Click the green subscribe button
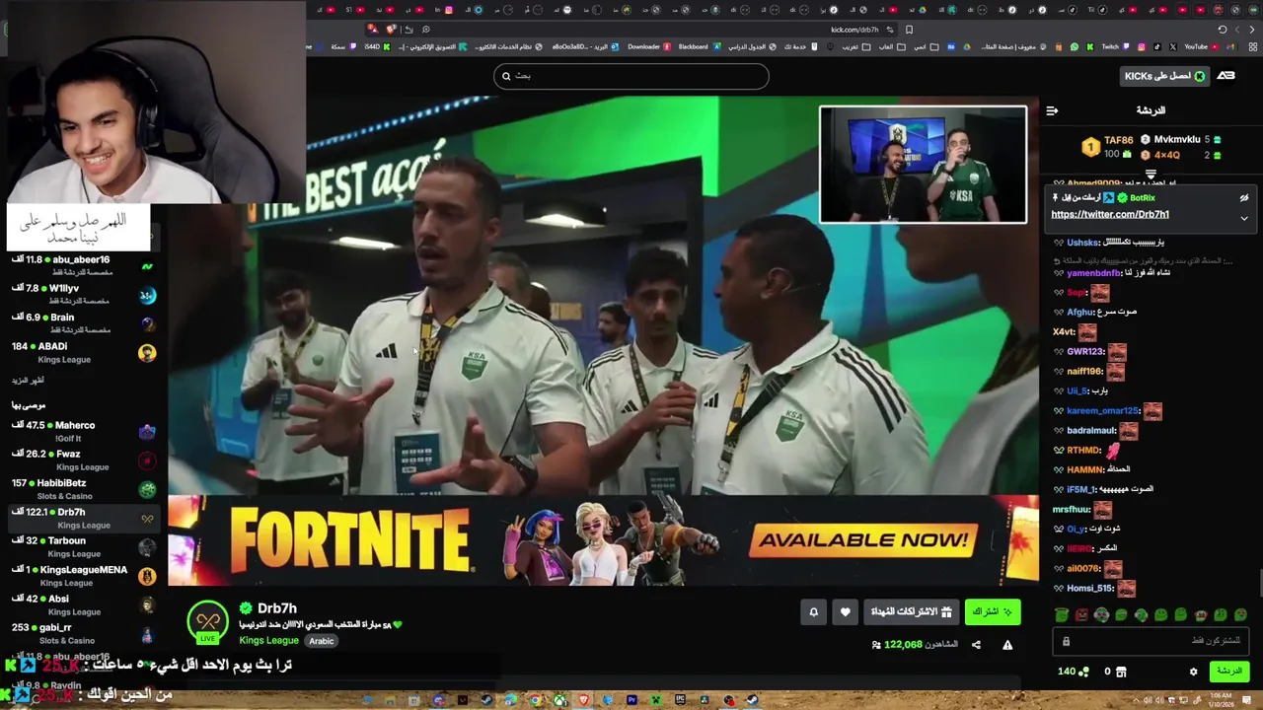 coord(992,612)
